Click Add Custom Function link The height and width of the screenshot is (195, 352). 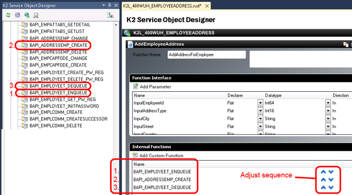point(161,156)
